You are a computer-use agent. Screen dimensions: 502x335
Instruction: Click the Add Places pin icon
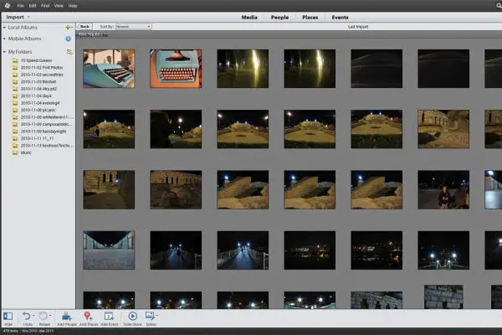coord(88,316)
